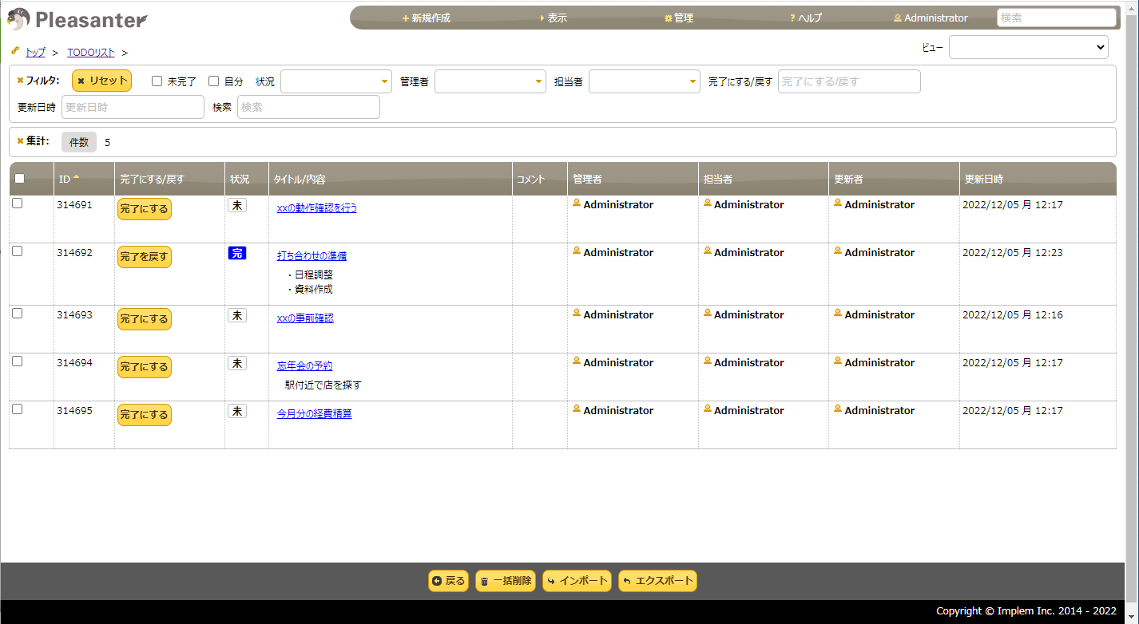This screenshot has height=624, width=1139.
Task: Click the インポート import button
Action: (577, 581)
